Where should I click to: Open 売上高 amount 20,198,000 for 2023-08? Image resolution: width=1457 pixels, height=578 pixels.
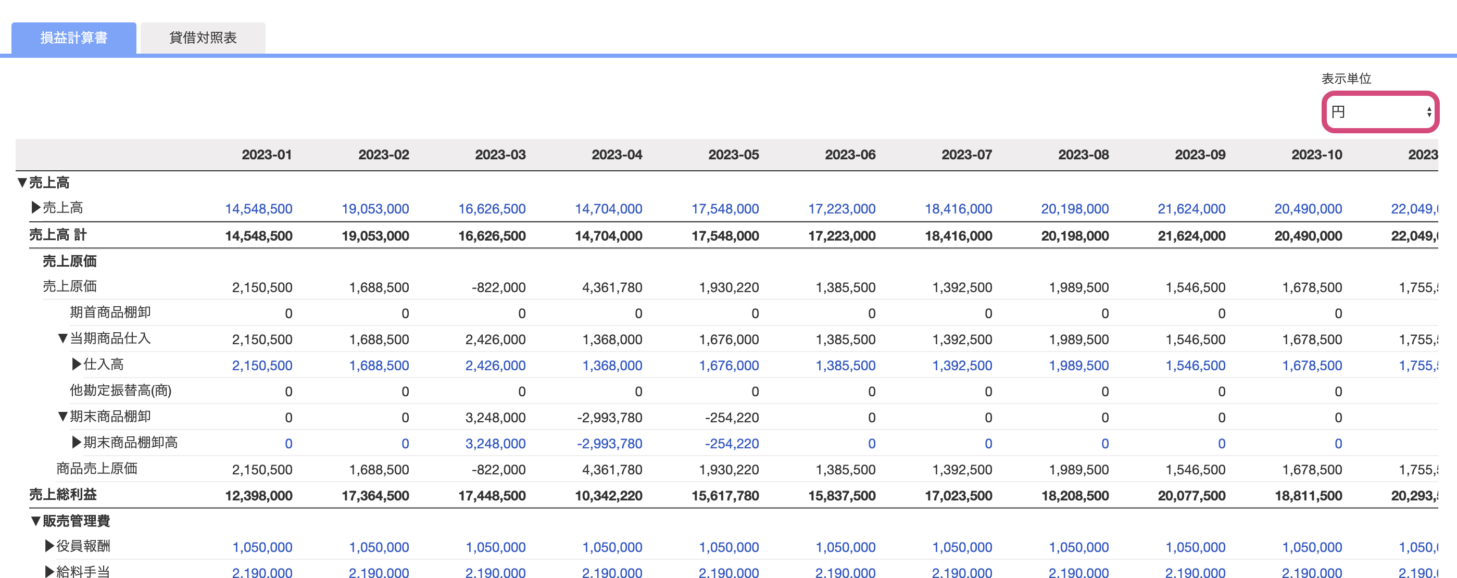1075,209
